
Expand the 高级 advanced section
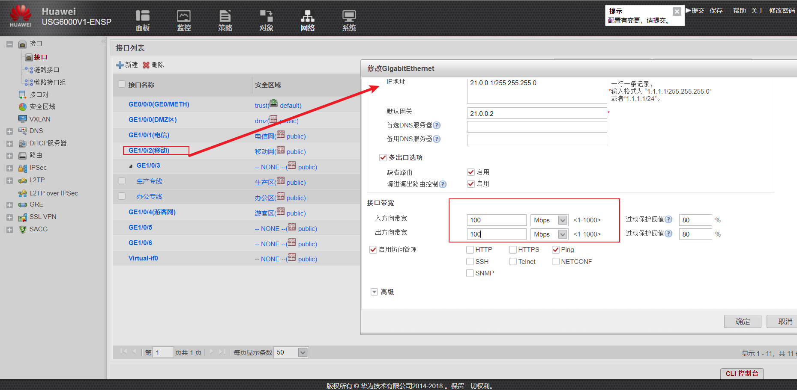374,292
